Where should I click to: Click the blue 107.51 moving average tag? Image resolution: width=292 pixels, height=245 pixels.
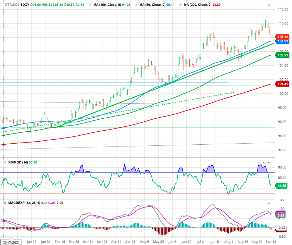point(283,41)
